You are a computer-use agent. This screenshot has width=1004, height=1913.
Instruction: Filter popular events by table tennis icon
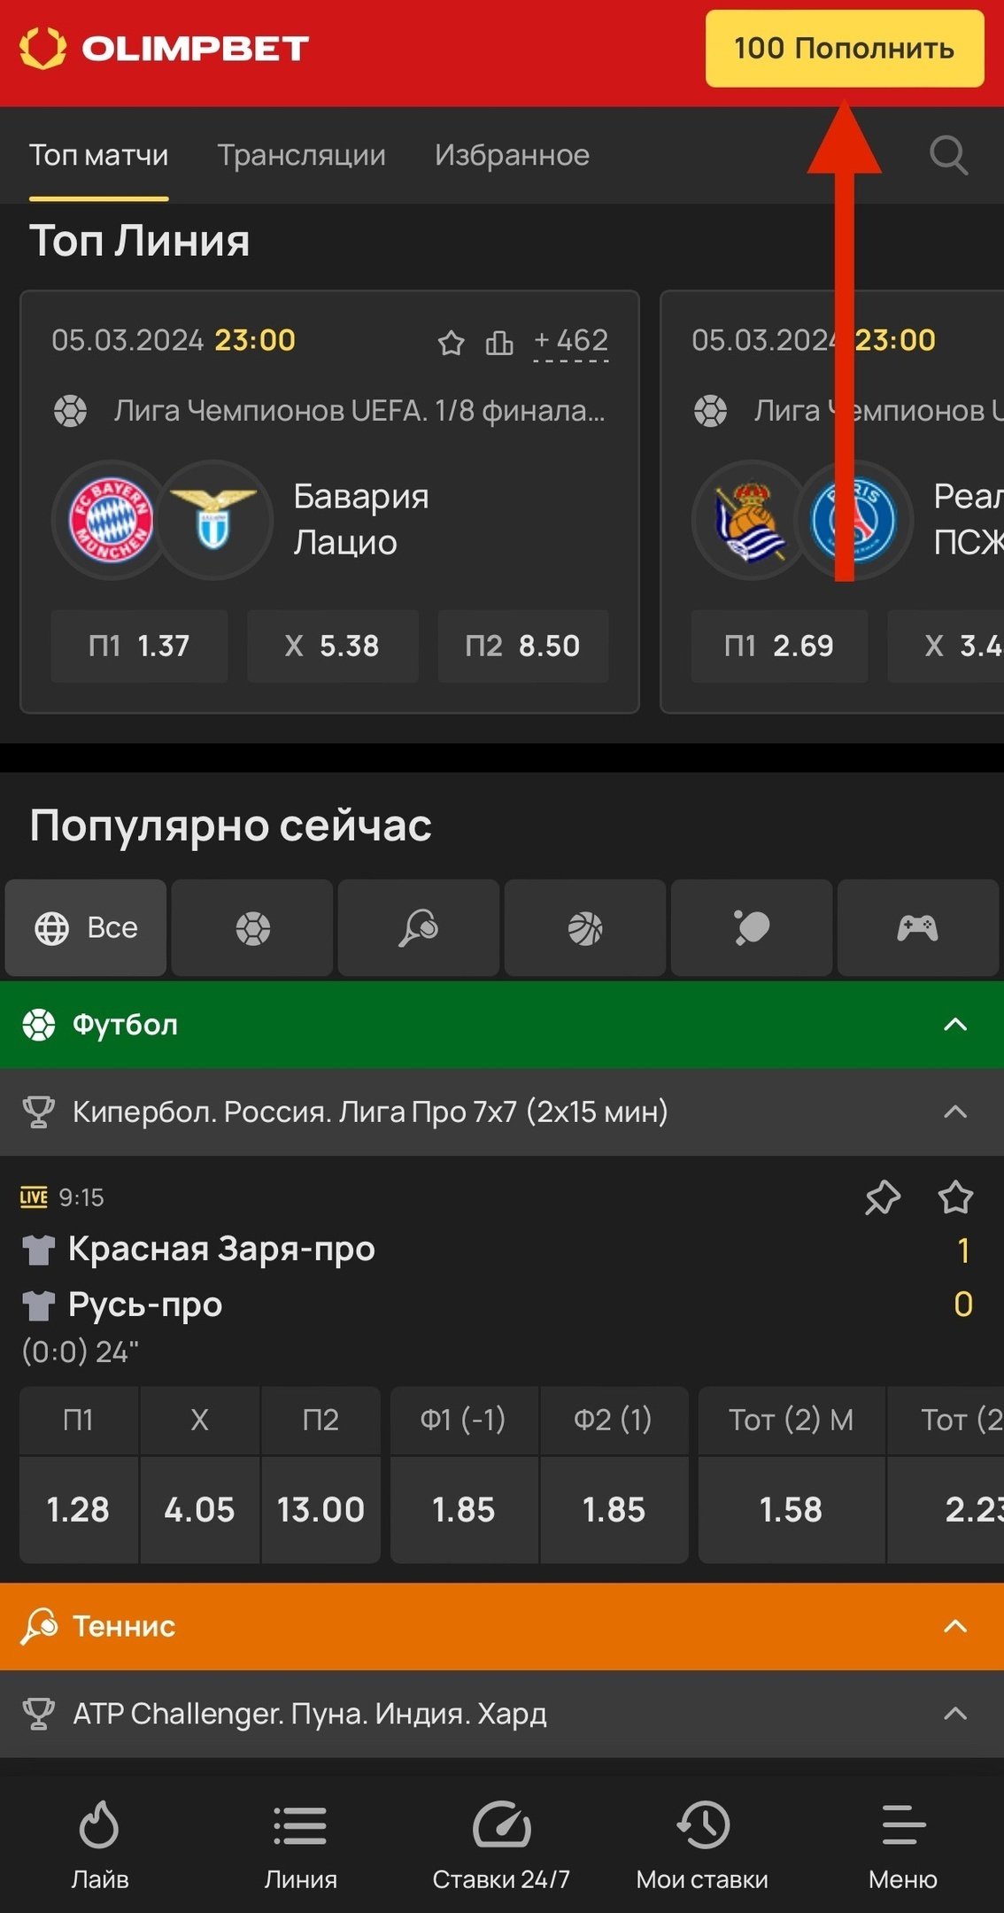[x=752, y=928]
